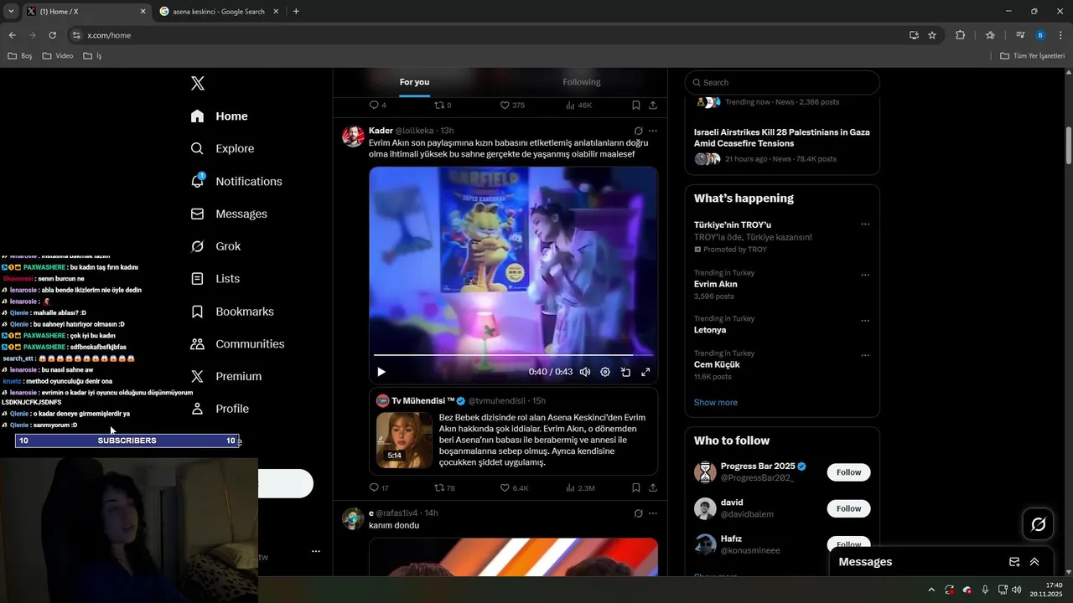Image resolution: width=1073 pixels, height=603 pixels.
Task: Like the top post with 375 likes
Action: point(512,106)
